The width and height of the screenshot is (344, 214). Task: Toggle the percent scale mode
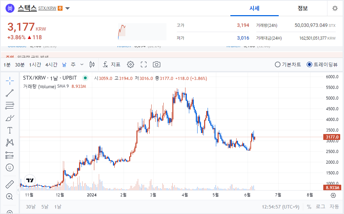point(309,207)
